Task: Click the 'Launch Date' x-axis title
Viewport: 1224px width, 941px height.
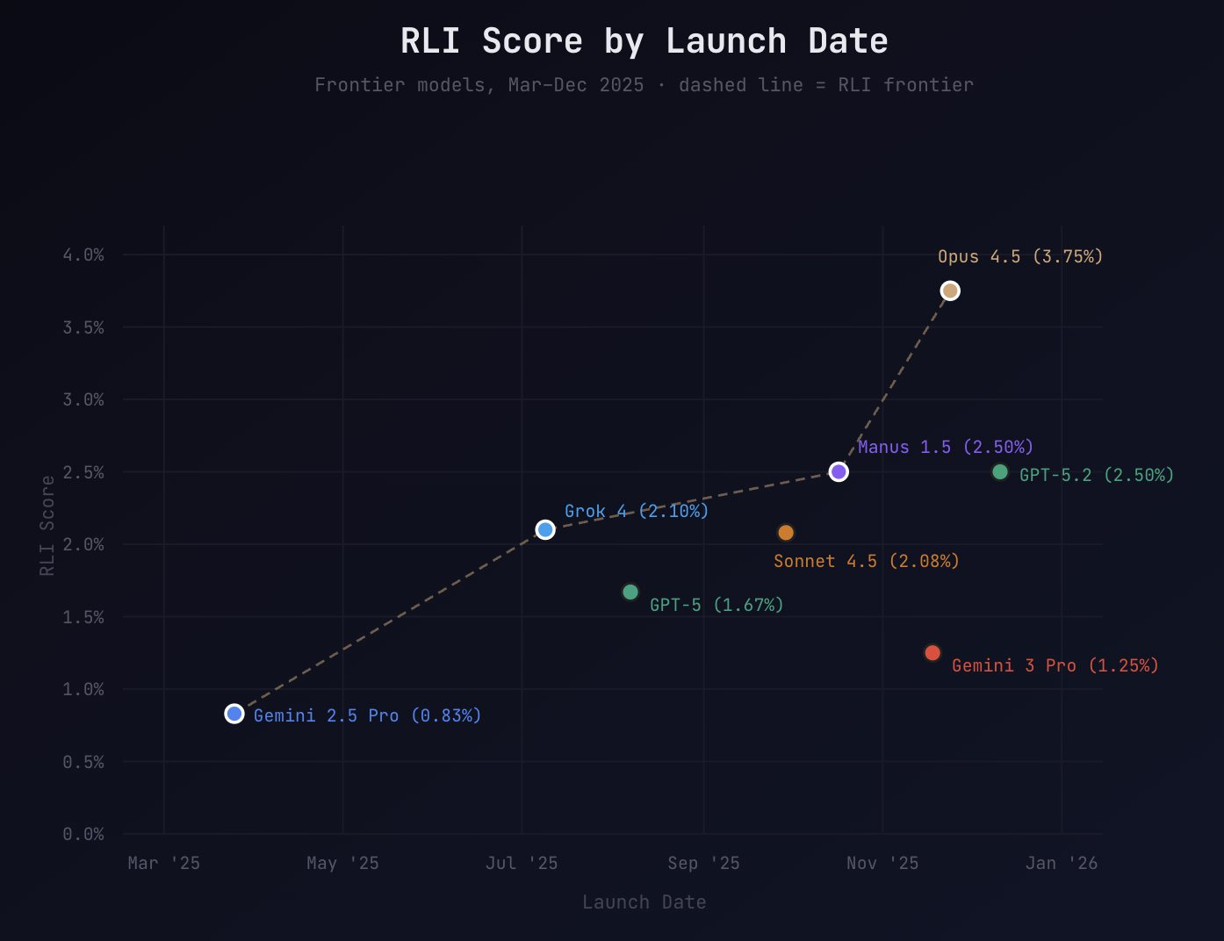Action: click(x=644, y=902)
